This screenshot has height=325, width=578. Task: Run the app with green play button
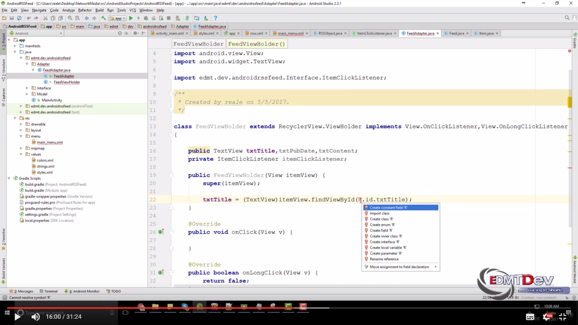[131, 18]
